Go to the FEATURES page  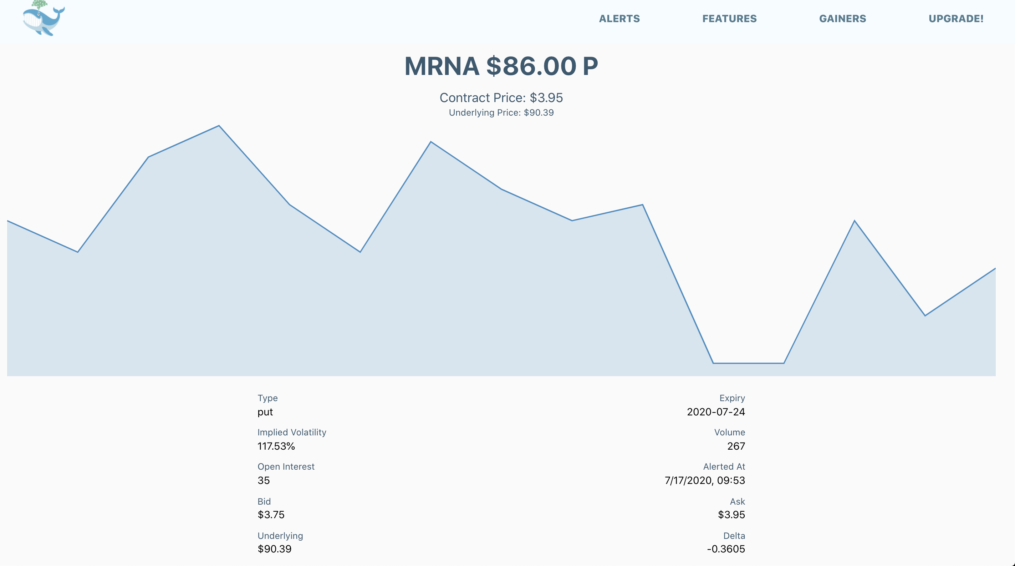tap(729, 19)
